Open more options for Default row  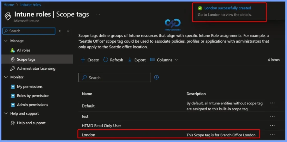pos(272,103)
